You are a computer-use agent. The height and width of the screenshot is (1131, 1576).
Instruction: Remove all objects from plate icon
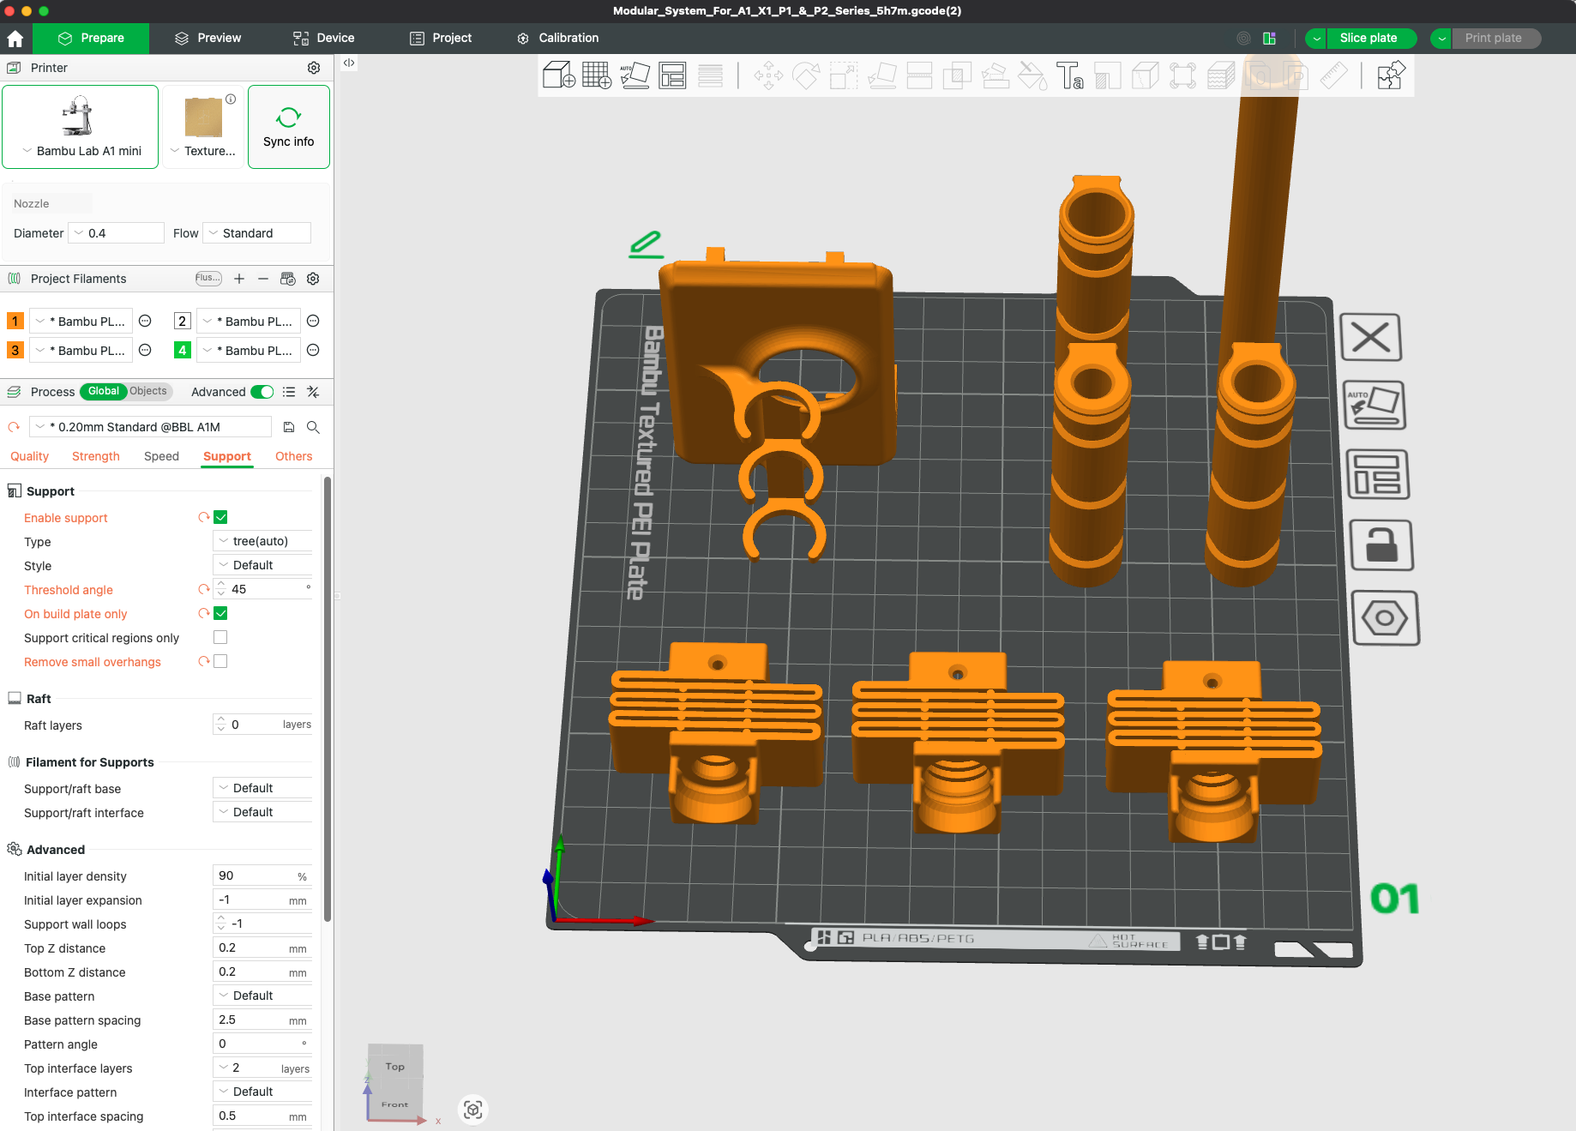coord(1371,337)
